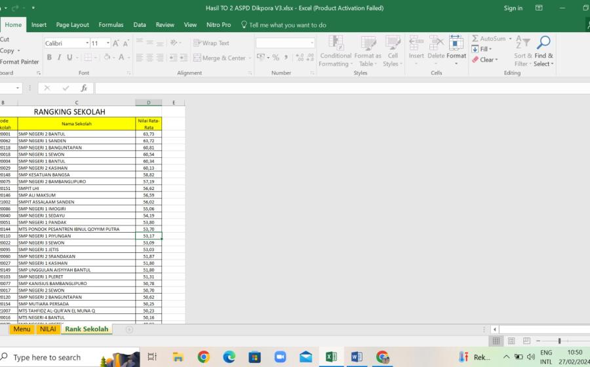Increase font size icon
The image size is (590, 367).
pyautogui.click(x=116, y=43)
